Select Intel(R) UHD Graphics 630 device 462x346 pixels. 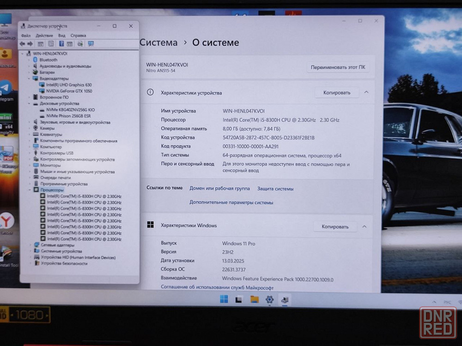(69, 85)
